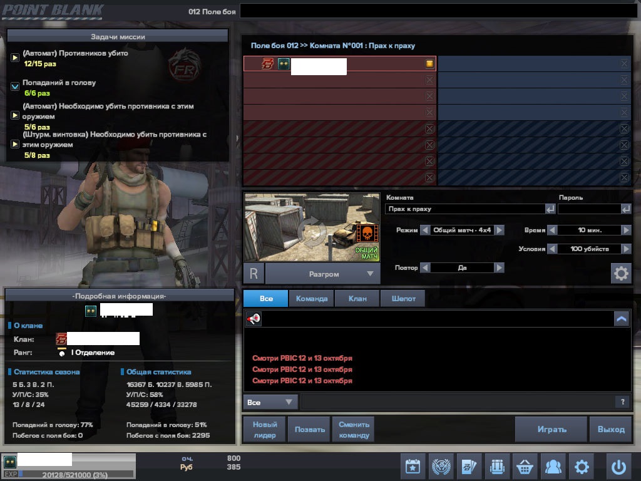
Task: Click the О клане heading
Action: [28, 326]
